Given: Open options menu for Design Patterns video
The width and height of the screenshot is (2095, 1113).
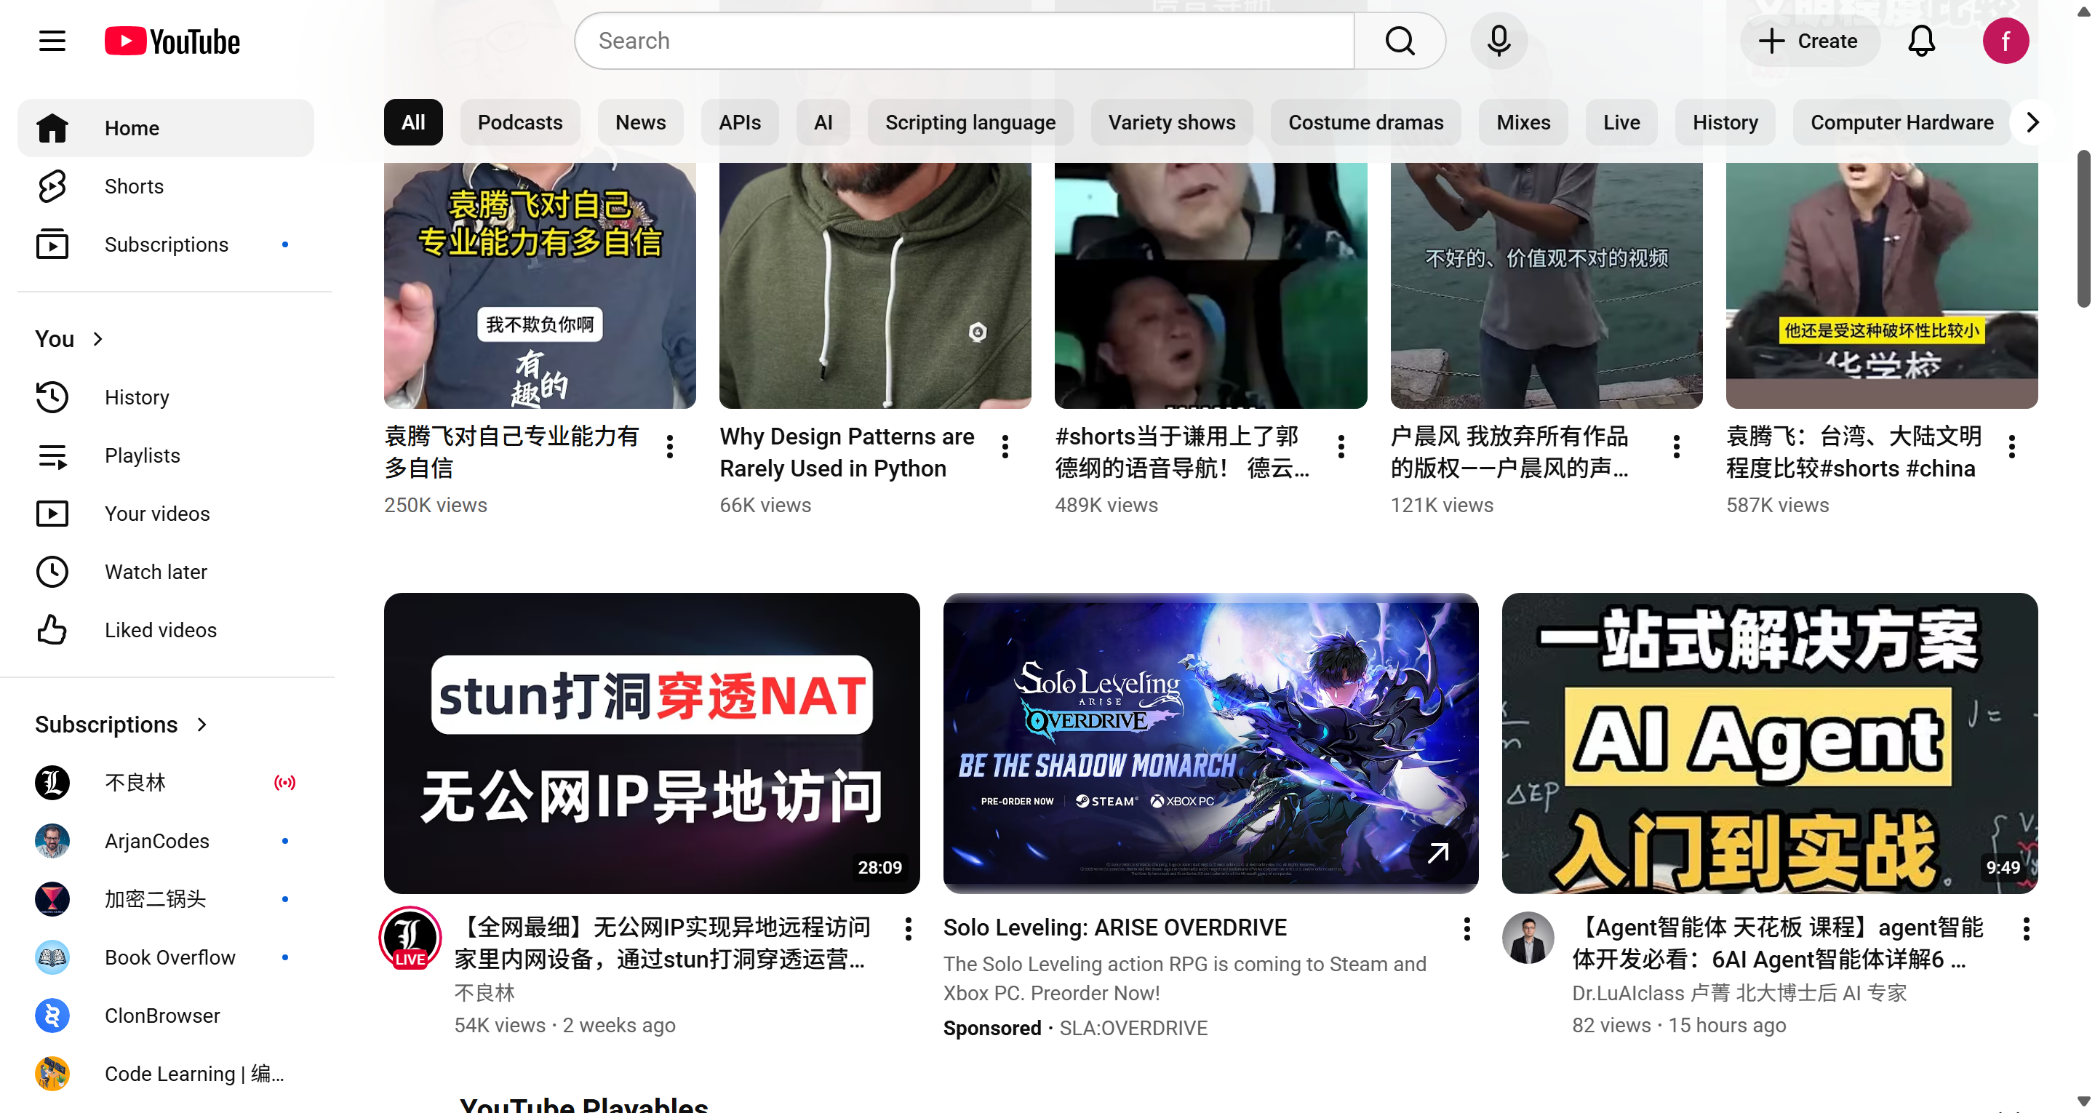Looking at the screenshot, I should [1005, 446].
